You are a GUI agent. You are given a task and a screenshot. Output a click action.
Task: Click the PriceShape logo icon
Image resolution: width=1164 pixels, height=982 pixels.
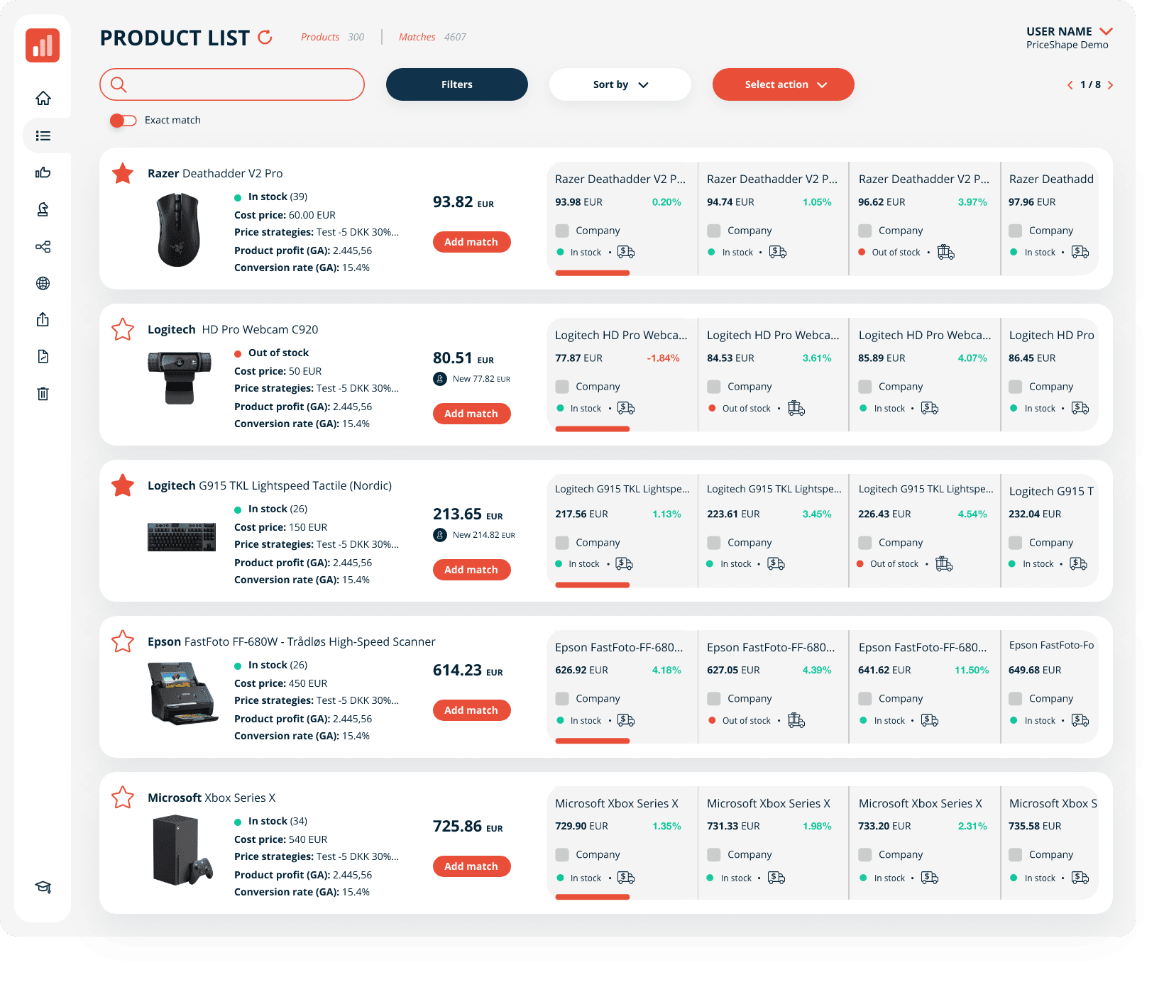(43, 45)
